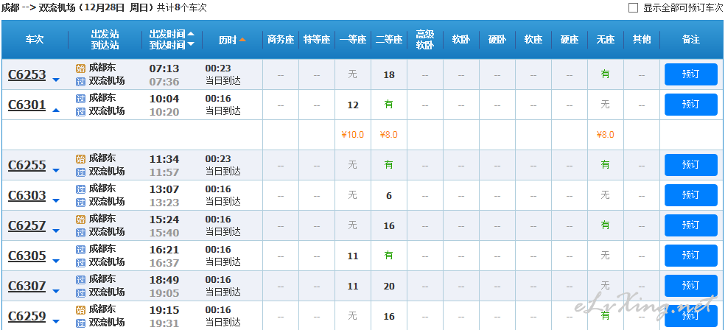Book train C6303 with 预订 button
The height and width of the screenshot is (330, 725).
[x=691, y=195]
